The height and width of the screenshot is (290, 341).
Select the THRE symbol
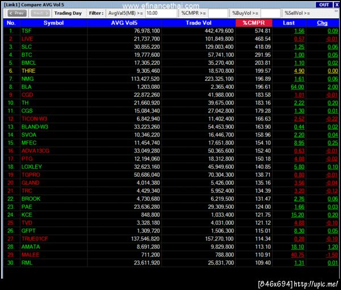[28, 71]
